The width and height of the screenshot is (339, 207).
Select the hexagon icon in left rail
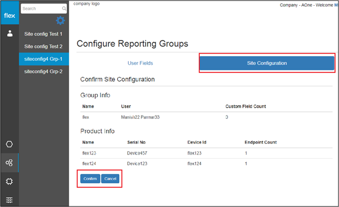click(9, 144)
